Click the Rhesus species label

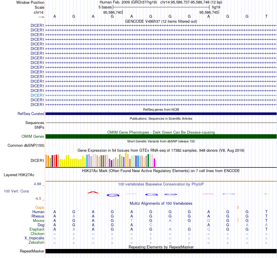(38, 216)
